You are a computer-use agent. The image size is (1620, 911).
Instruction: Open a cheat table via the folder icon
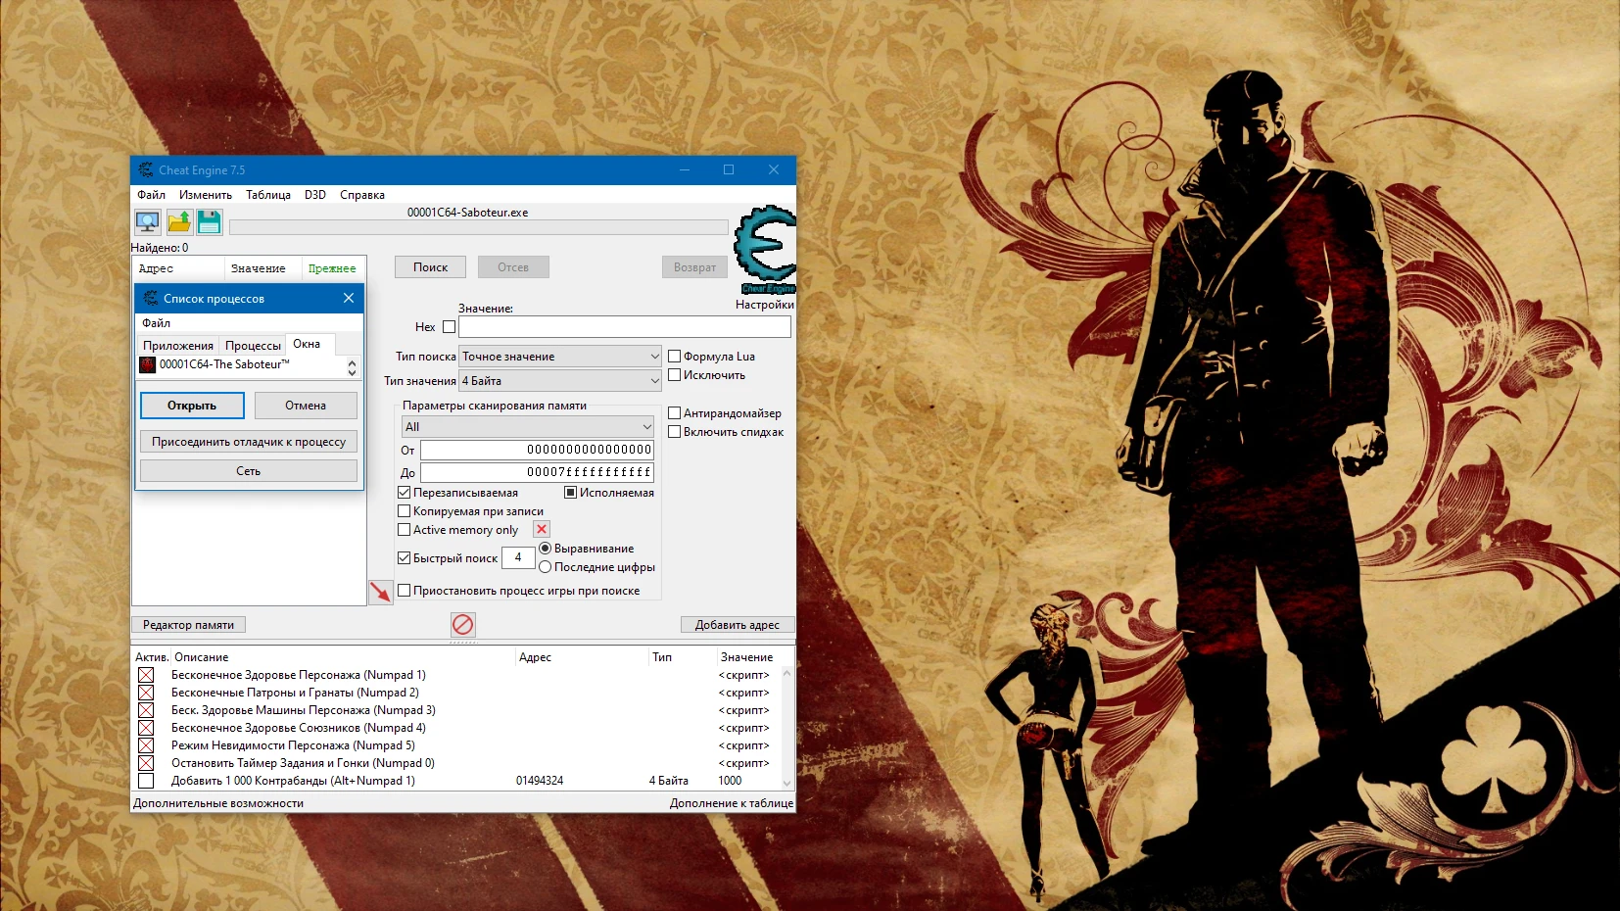point(178,221)
